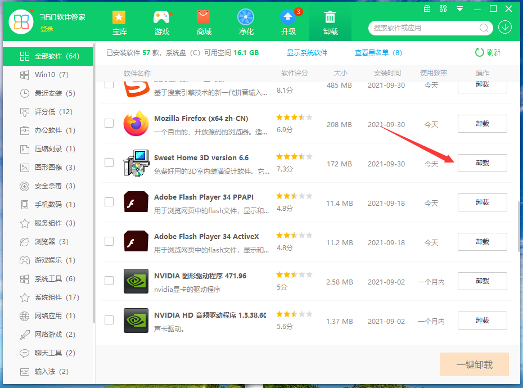This screenshot has height=388, width=523.
Task: Tick the Mozilla Firefox checkbox
Action: [109, 123]
